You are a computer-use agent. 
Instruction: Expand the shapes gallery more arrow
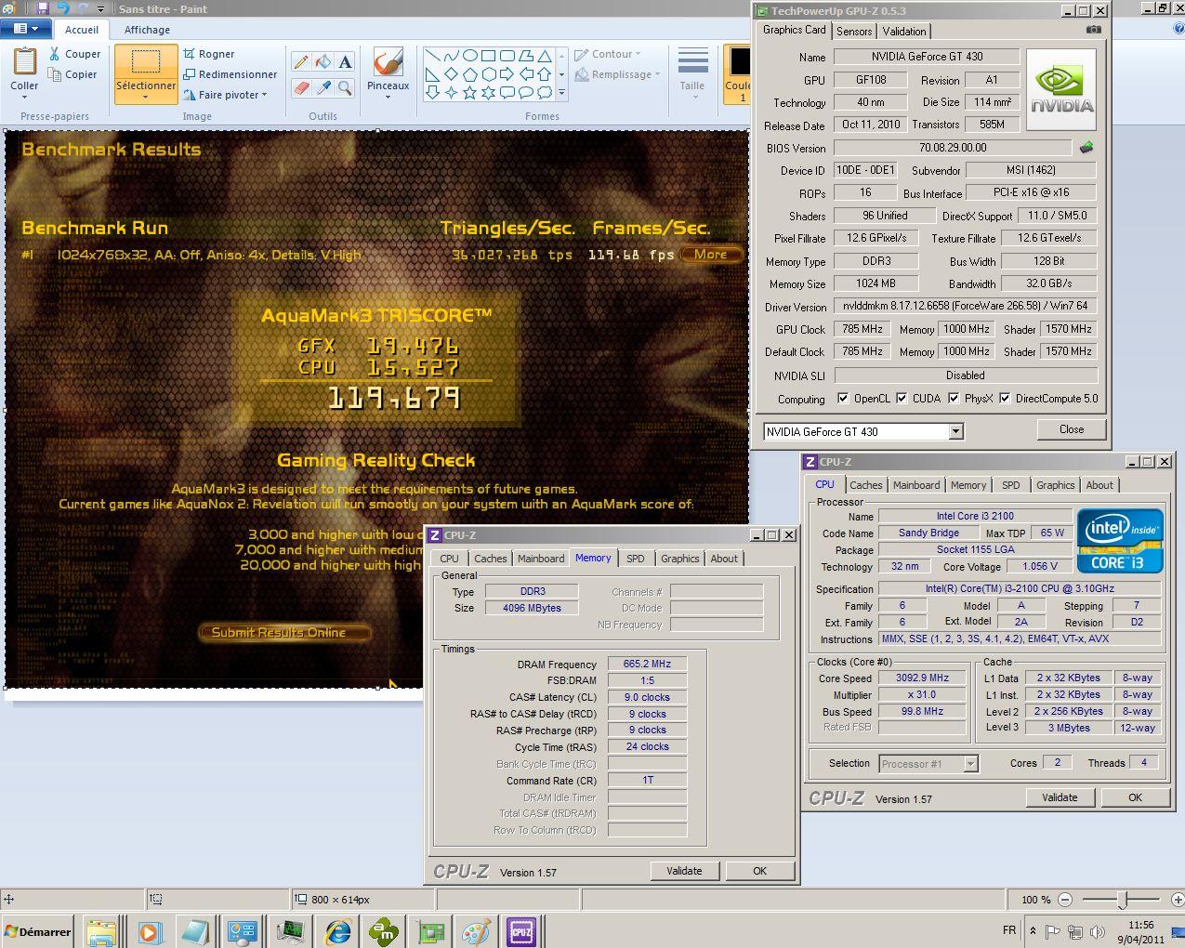(561, 92)
